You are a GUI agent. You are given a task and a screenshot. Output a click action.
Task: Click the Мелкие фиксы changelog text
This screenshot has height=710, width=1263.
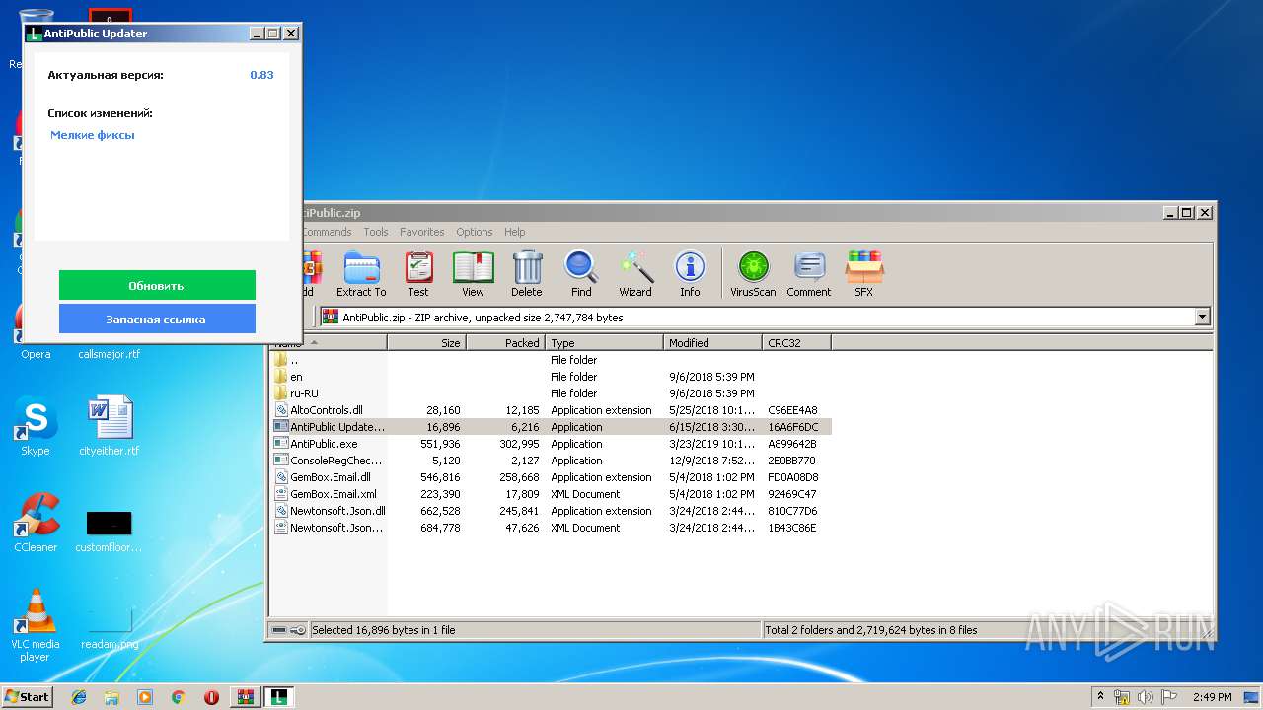tap(93, 135)
